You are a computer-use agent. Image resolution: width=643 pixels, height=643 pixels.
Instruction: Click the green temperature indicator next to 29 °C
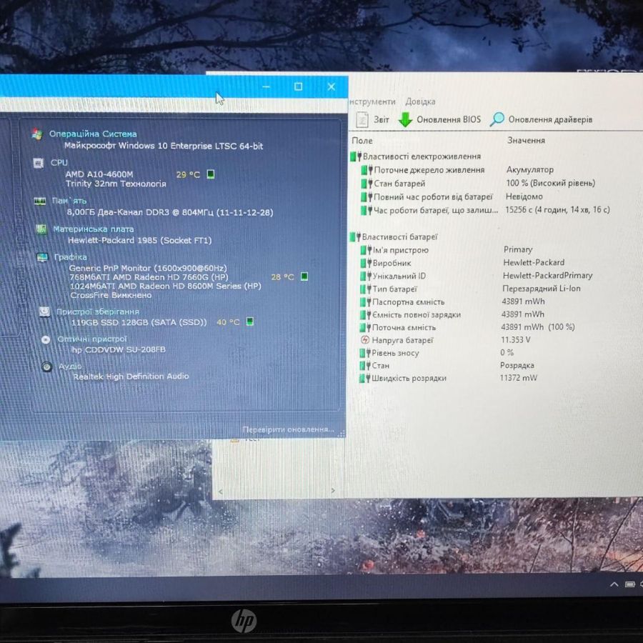(x=210, y=174)
